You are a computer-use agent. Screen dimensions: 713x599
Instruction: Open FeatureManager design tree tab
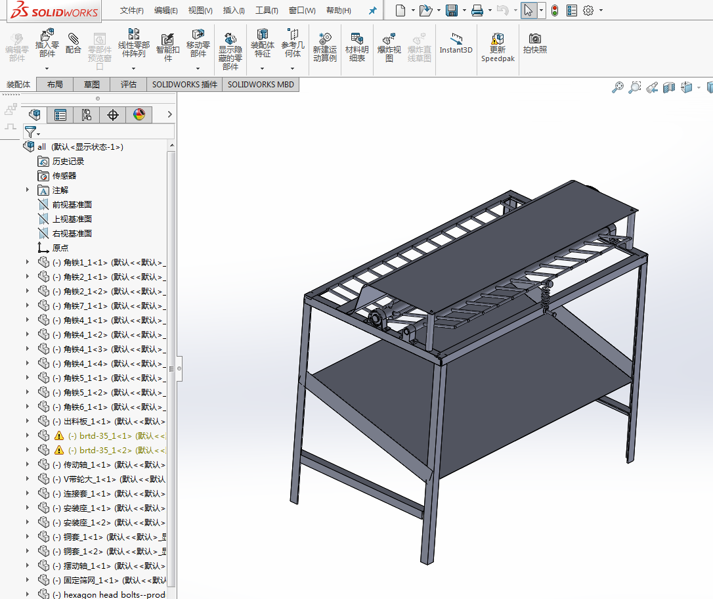pos(35,115)
